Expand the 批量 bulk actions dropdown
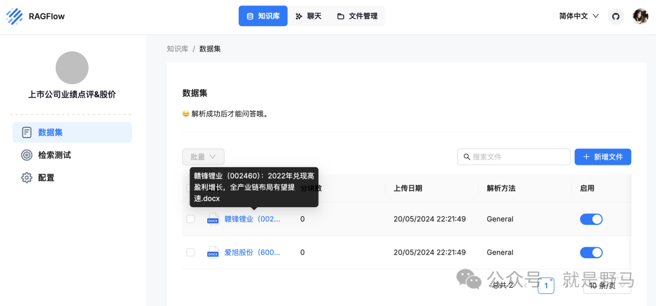 (203, 157)
